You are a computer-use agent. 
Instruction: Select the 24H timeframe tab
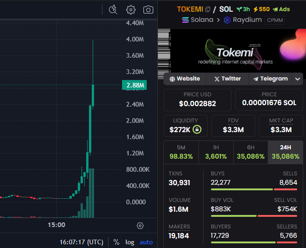tap(286, 152)
